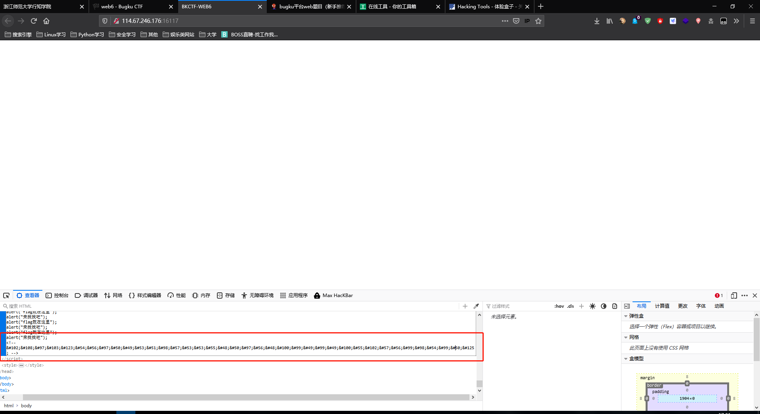
Task: Collapse the 弹性盒 section
Action: point(626,316)
